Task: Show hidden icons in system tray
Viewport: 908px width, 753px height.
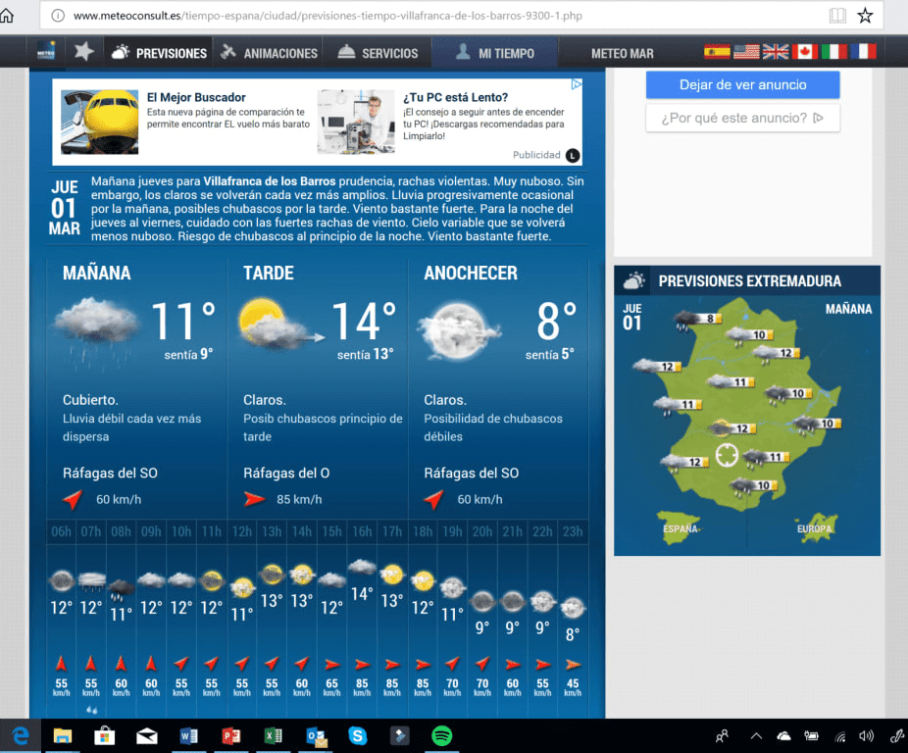Action: [756, 736]
